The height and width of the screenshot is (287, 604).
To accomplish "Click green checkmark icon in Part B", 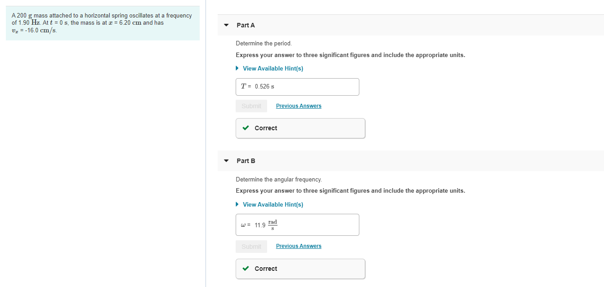I will [246, 269].
